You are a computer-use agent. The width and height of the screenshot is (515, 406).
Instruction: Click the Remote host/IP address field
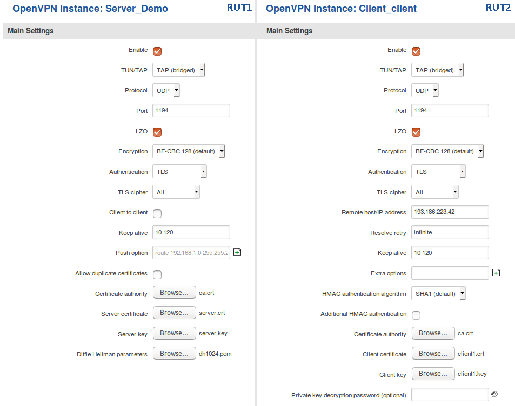pyautogui.click(x=450, y=212)
